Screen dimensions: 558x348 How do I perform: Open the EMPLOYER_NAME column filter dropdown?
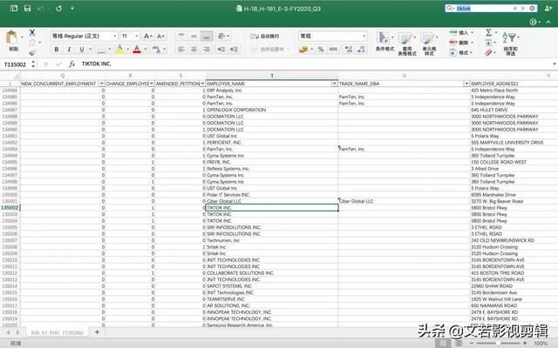pyautogui.click(x=334, y=83)
